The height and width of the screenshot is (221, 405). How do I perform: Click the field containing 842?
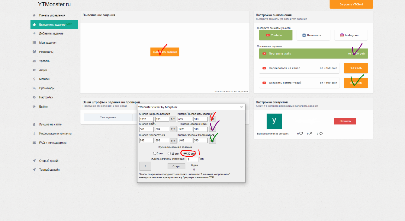coord(146,140)
